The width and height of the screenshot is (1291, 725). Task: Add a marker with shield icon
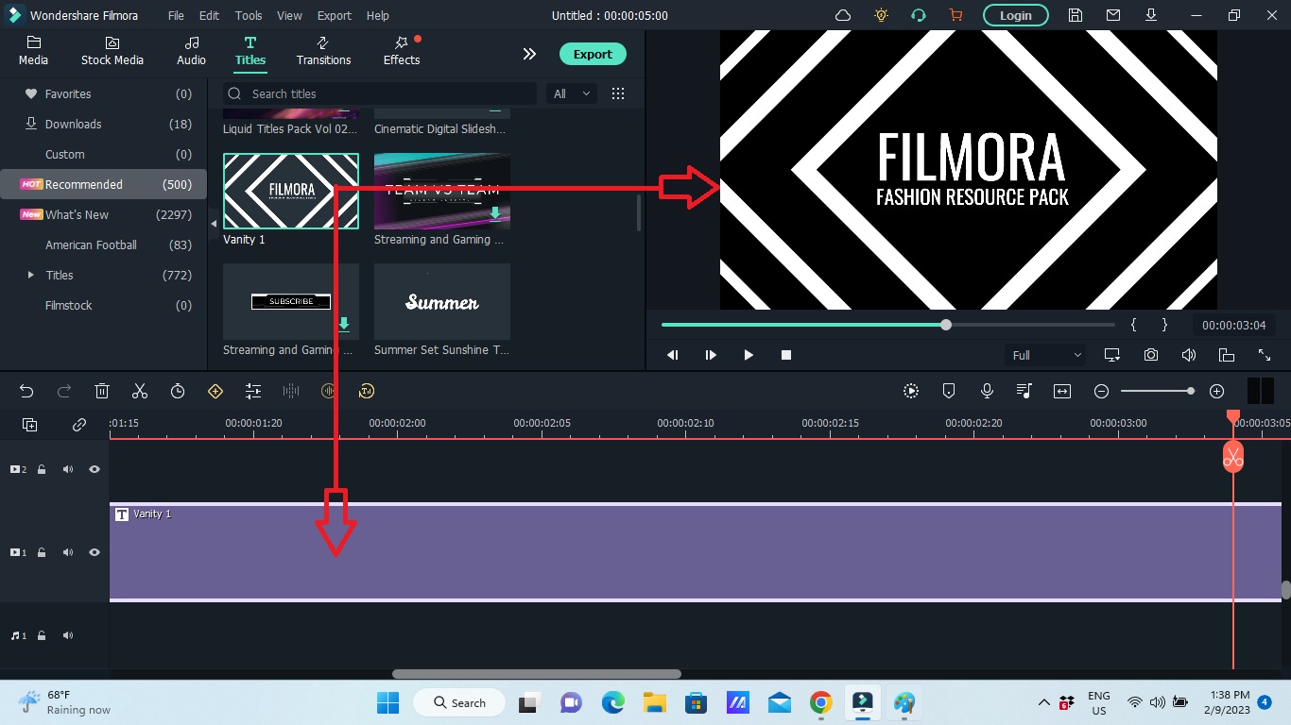click(x=949, y=391)
